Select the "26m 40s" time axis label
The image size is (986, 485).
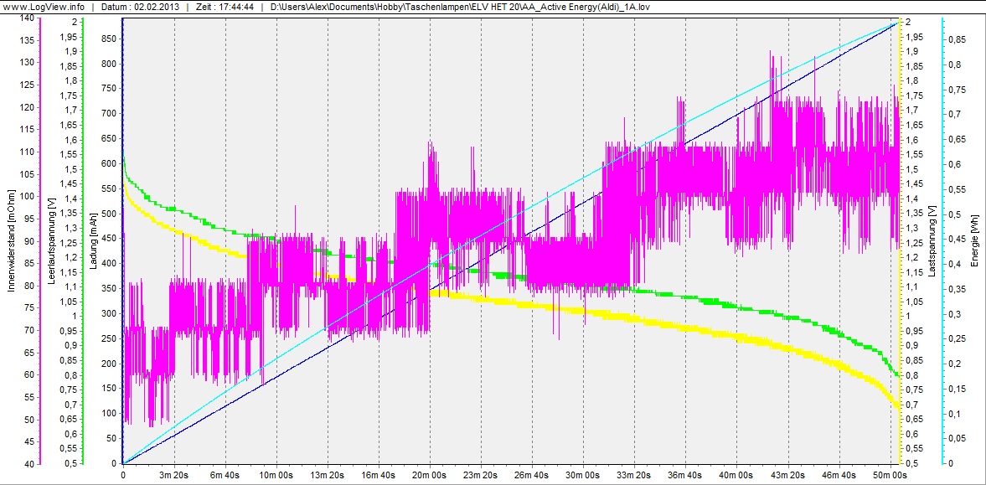point(532,474)
